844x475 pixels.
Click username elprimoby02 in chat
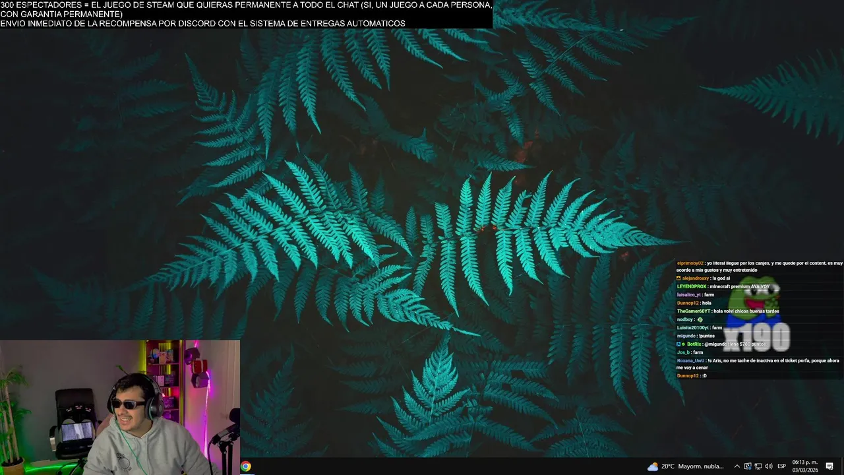tap(690, 263)
